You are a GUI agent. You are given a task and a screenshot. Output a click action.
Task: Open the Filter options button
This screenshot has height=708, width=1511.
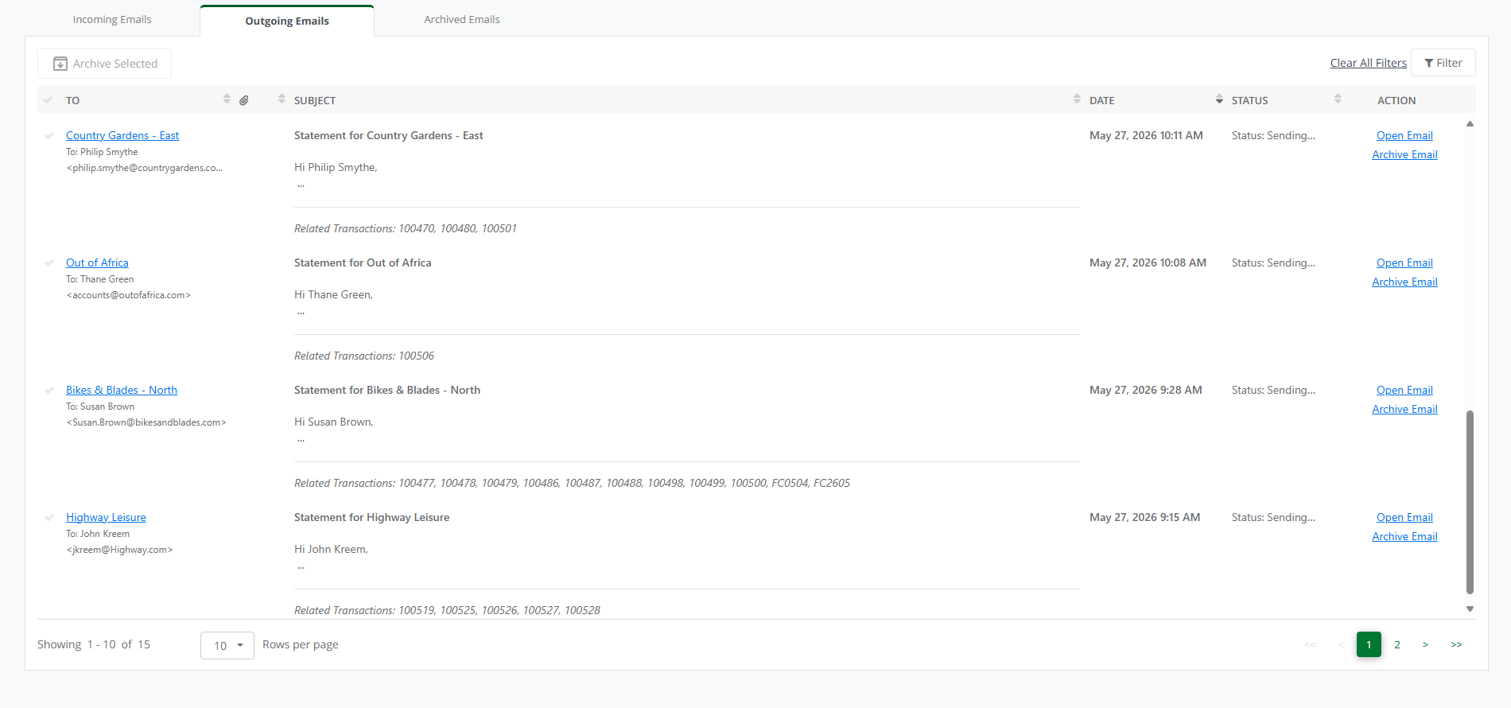click(x=1443, y=63)
